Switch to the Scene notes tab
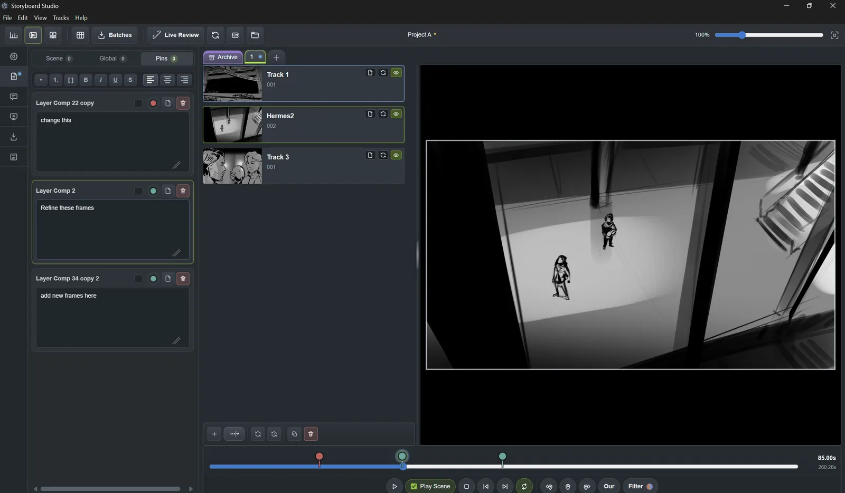Viewport: 845px width, 493px height. tap(59, 59)
